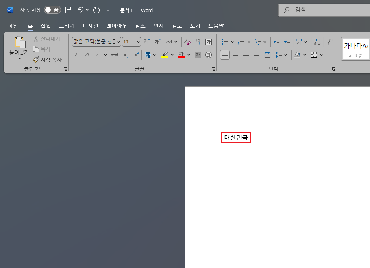This screenshot has width=370, height=268.
Task: Open highlight color picker arrow
Action: (x=172, y=55)
